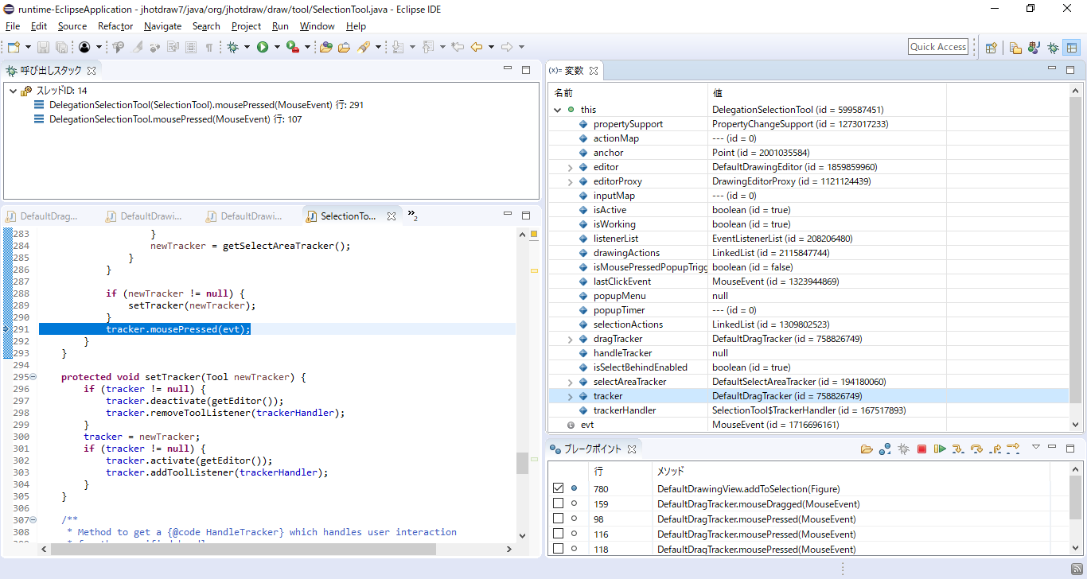The height and width of the screenshot is (579, 1087).
Task: Click the Resume icon in breakpoint view
Action: coord(940,449)
